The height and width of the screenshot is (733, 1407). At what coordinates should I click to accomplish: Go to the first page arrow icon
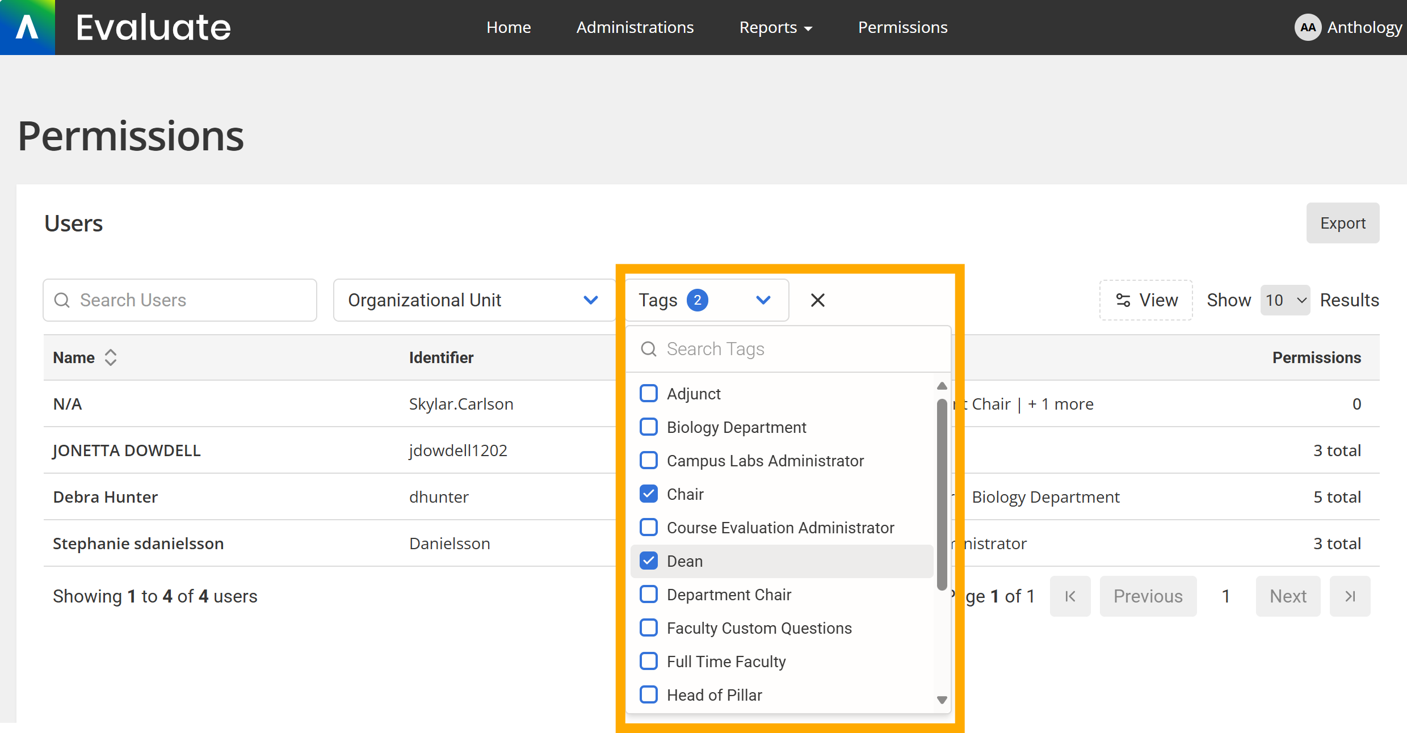[x=1070, y=596]
